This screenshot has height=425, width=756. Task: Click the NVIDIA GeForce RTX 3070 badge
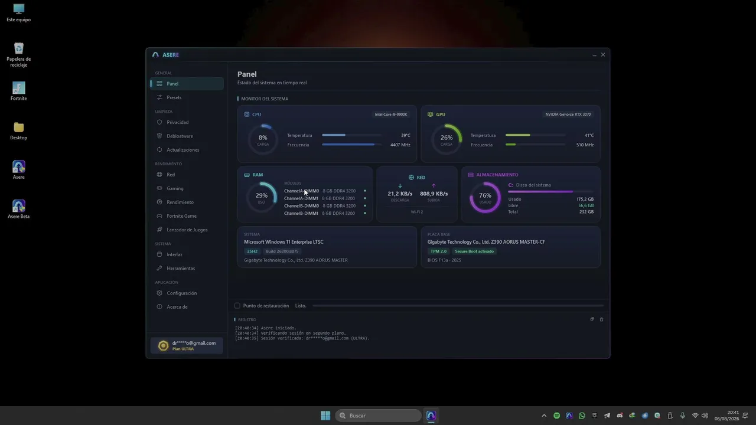pyautogui.click(x=568, y=115)
